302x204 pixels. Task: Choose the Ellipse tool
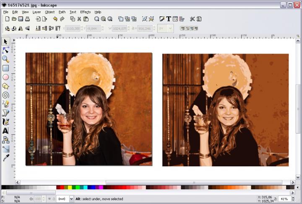[5, 77]
